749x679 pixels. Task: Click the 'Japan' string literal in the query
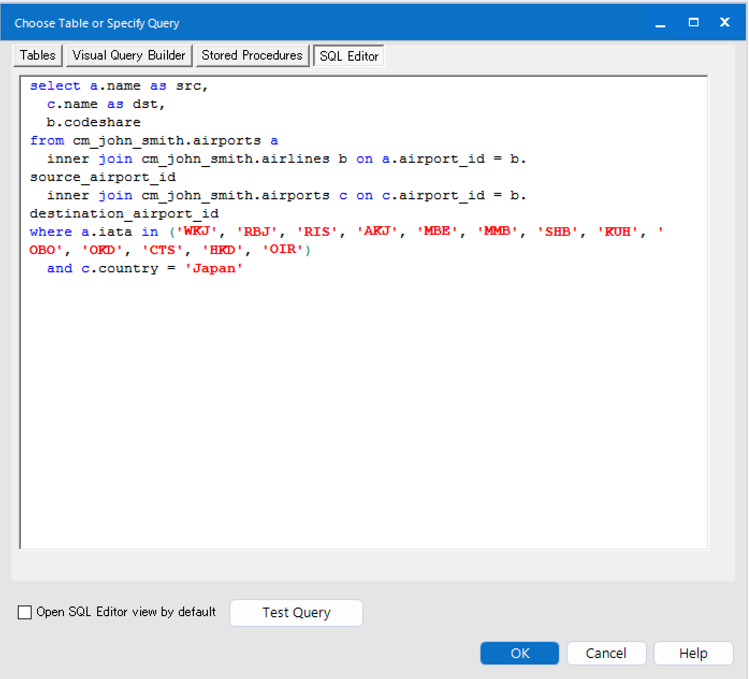(214, 268)
